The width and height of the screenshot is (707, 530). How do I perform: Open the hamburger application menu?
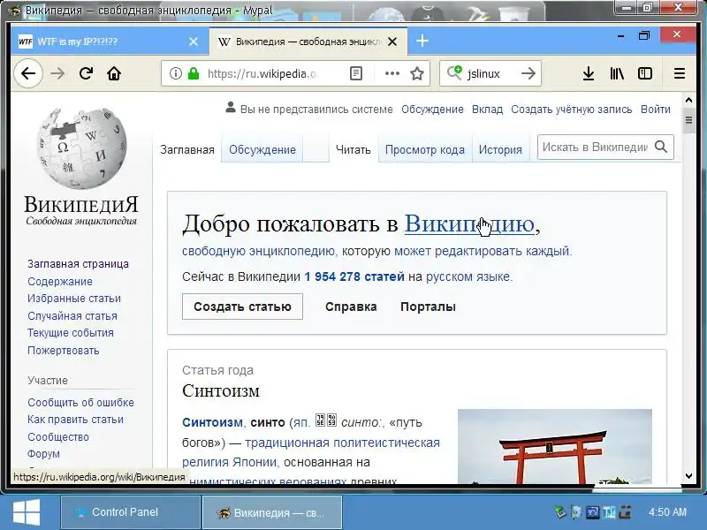tap(680, 73)
